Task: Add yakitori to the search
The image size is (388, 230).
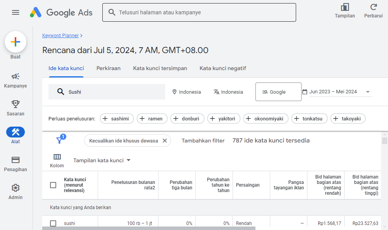Action: click(x=224, y=118)
